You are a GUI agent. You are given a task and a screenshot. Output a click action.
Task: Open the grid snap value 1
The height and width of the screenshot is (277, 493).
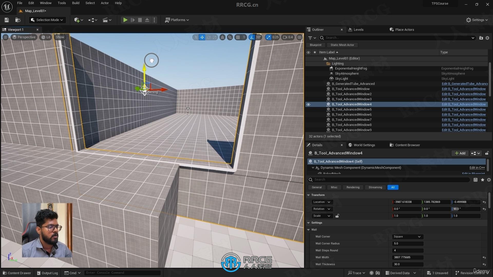pos(244,37)
